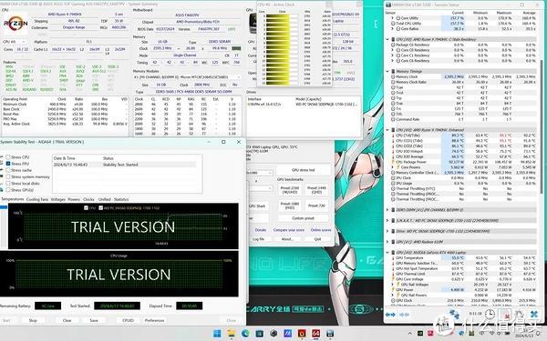
Task: Click the collapse-columns gray arrows in HWiNFO toolbar
Action: click(x=404, y=315)
